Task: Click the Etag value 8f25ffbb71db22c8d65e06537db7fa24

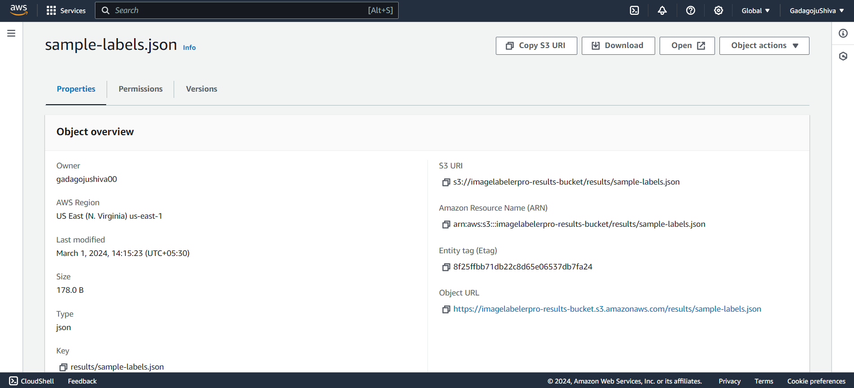Action: [523, 267]
